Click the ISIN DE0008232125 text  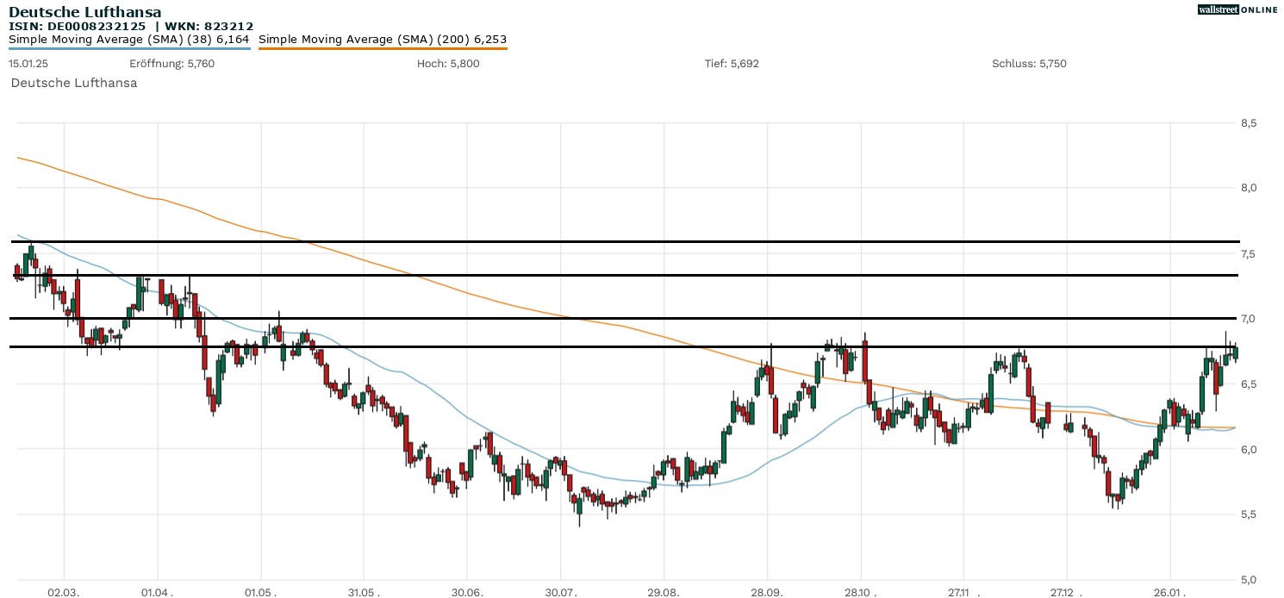78,27
